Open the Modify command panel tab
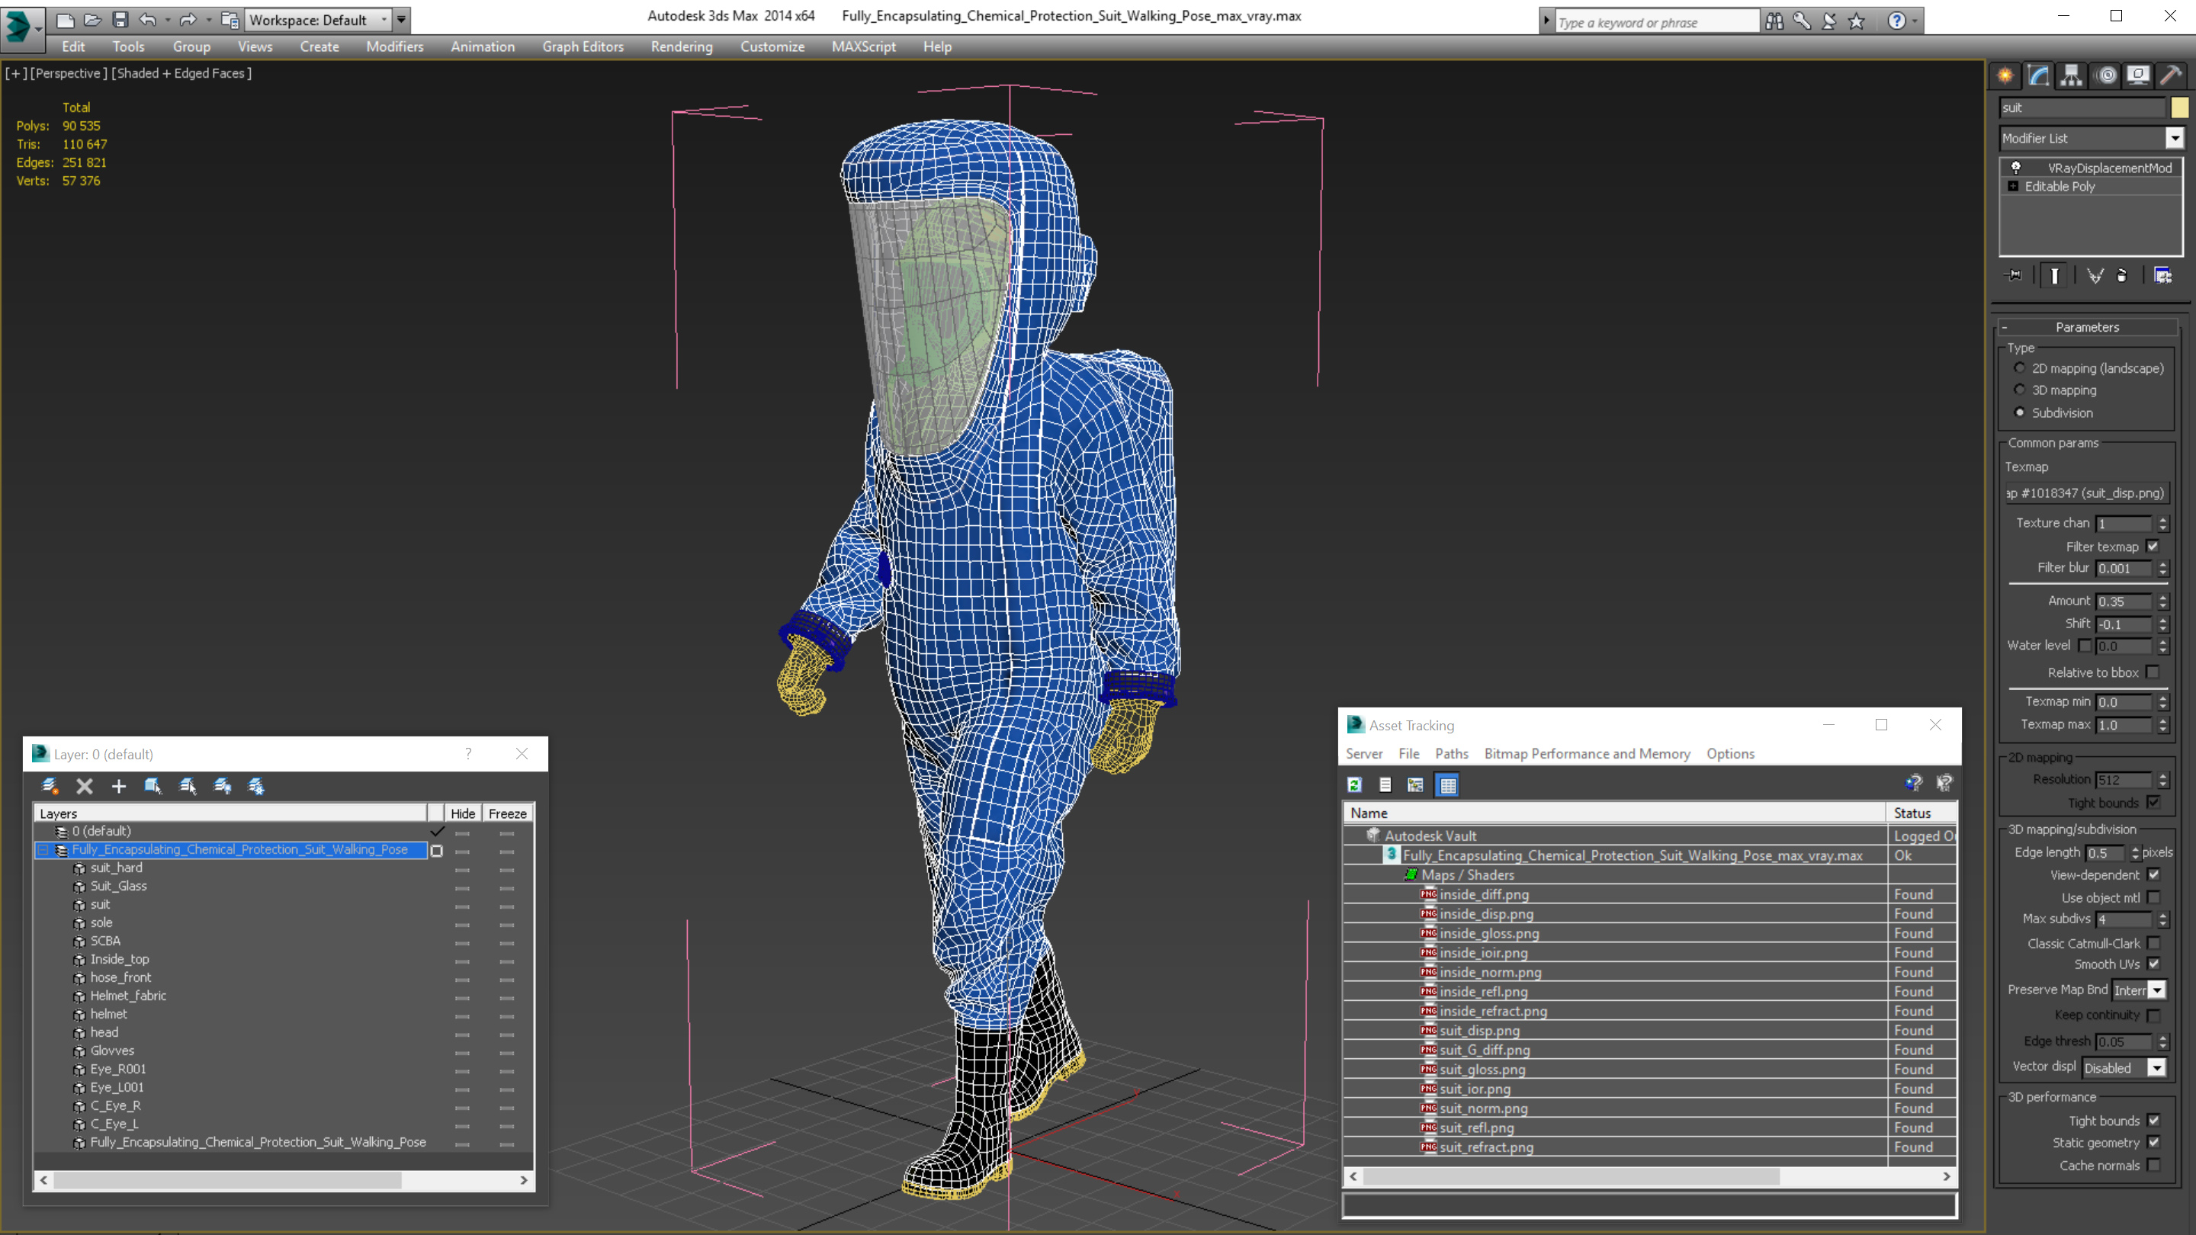 2038,76
